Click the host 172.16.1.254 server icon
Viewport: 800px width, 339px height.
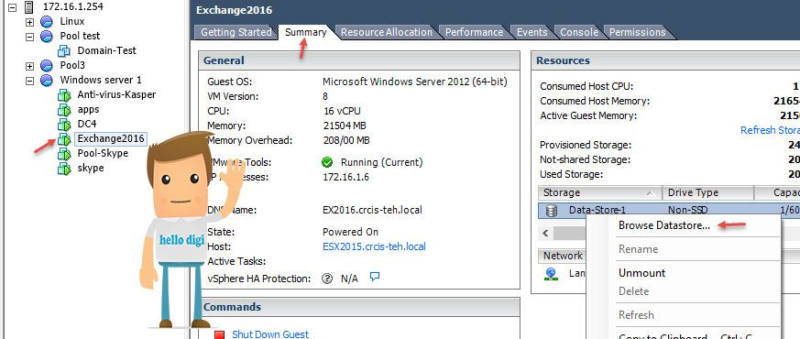pos(30,7)
